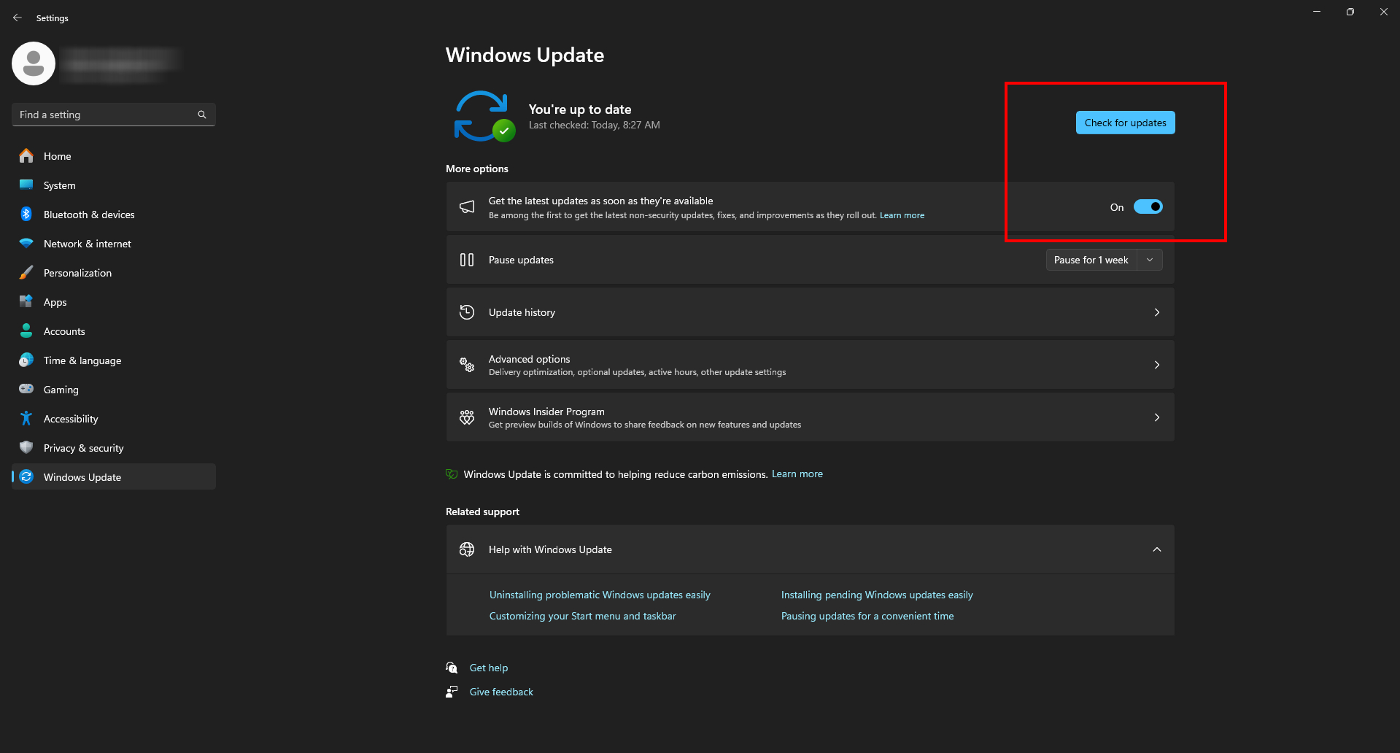The height and width of the screenshot is (753, 1400).
Task: Click the System monitor icon
Action: pos(26,185)
